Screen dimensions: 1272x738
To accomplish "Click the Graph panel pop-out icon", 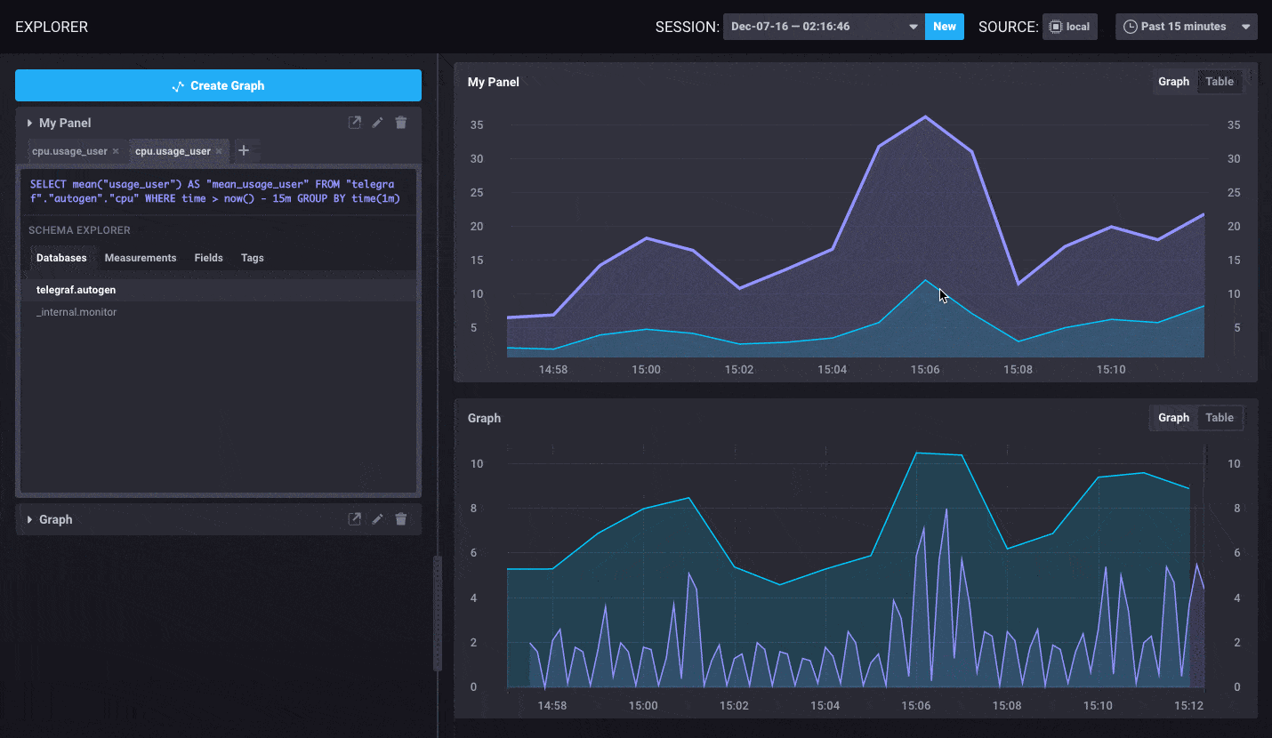I will click(x=354, y=519).
